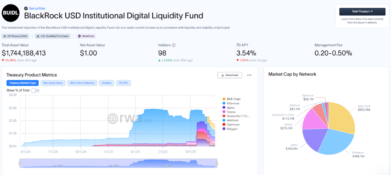
Task: Switch to Treasury Market Caps tab
Action: pyautogui.click(x=23, y=83)
